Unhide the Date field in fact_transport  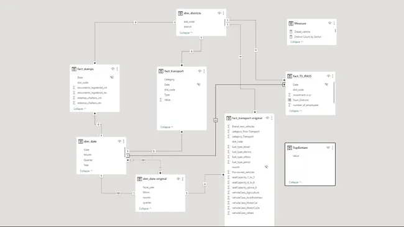[199, 84]
